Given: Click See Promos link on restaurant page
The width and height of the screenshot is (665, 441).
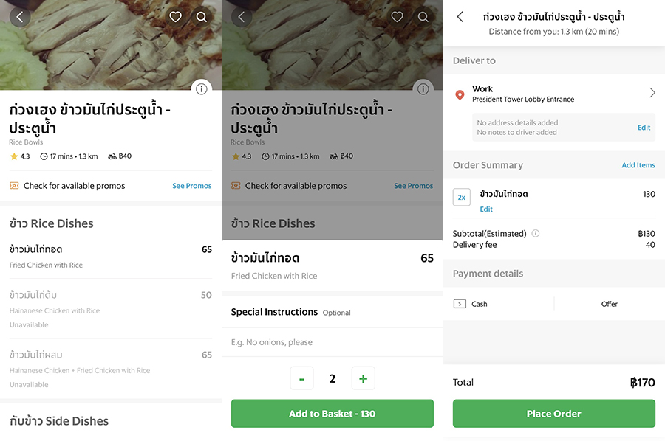Looking at the screenshot, I should coord(191,186).
